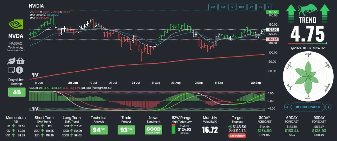Click the TradingView logo on price chart
337x141 pixels.
(x=33, y=75)
